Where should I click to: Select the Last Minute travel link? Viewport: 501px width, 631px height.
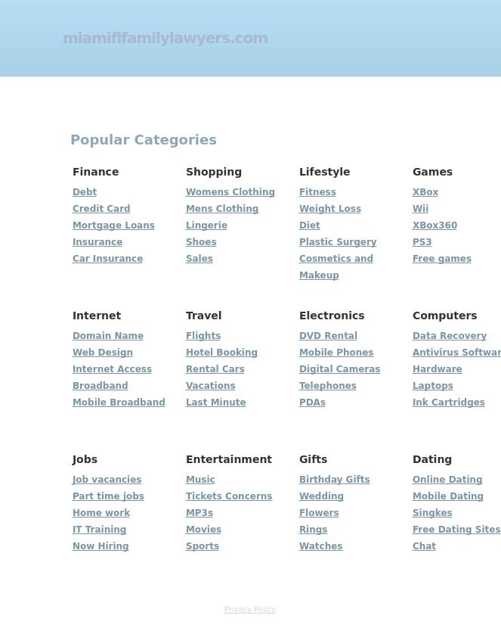[x=215, y=403]
